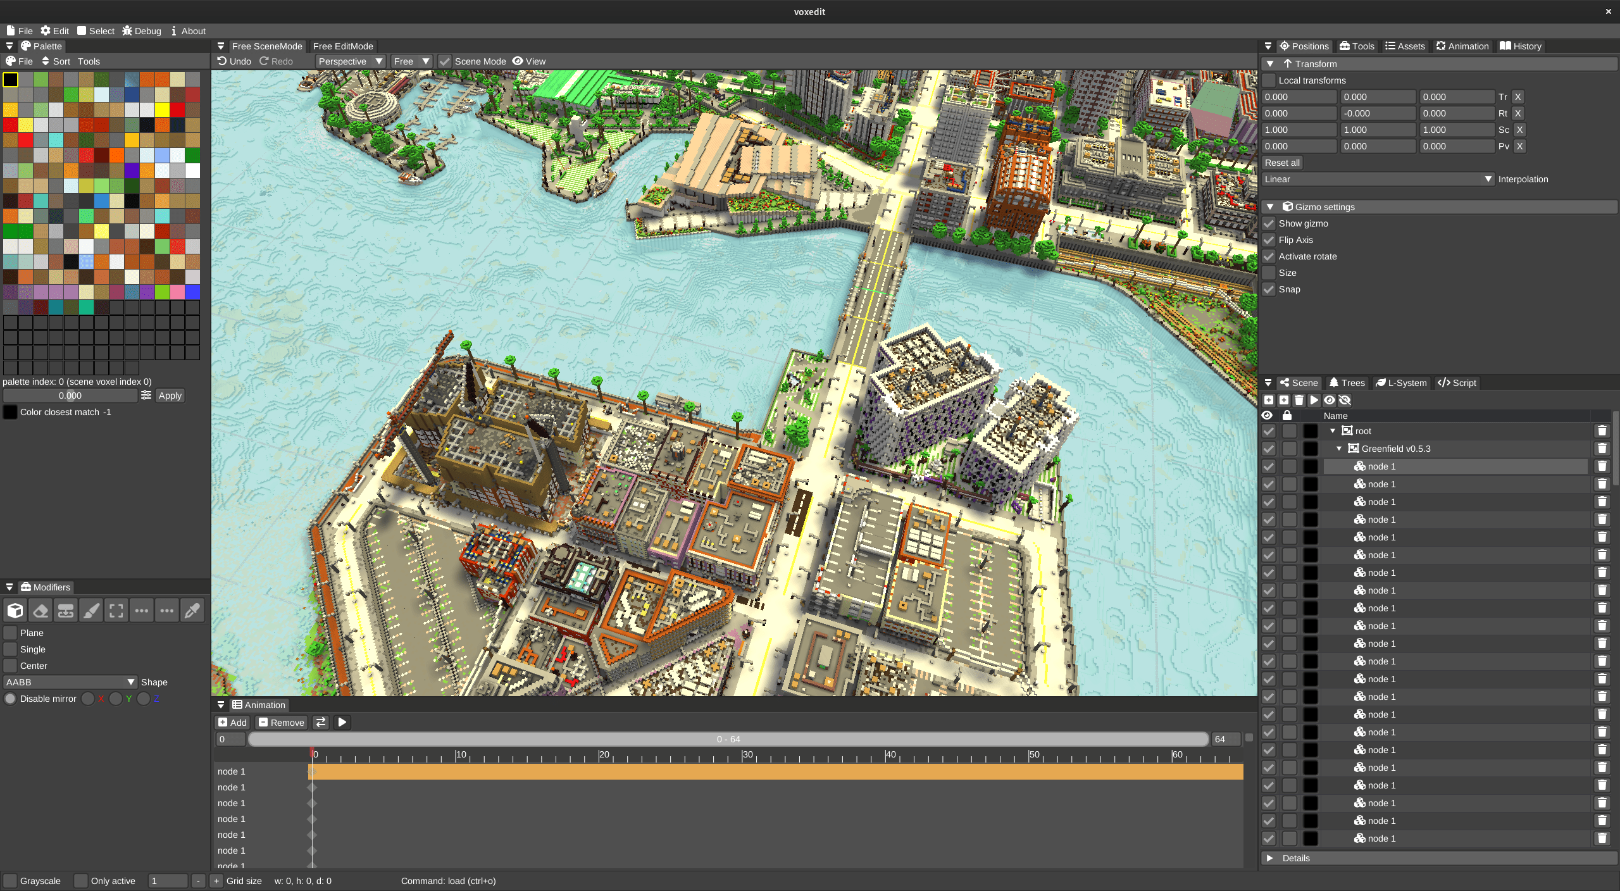Select the paint brush modifier
Viewport: 1620px width, 891px height.
coord(91,611)
